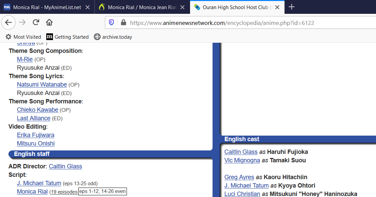Click the Theme Song Composition label

[45, 51]
